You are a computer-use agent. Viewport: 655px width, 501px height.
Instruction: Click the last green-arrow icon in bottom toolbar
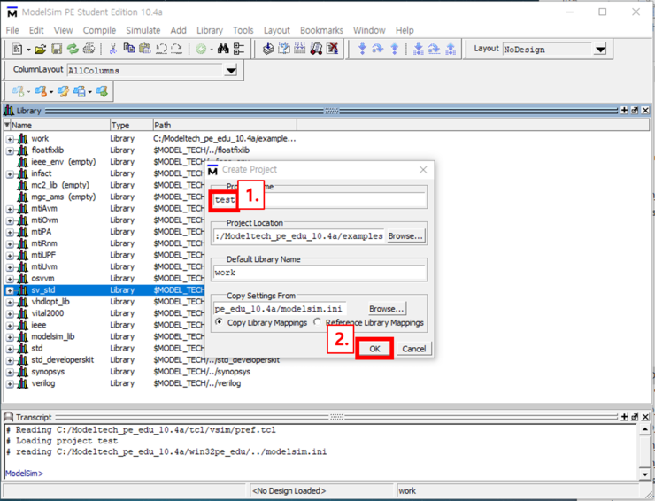[102, 91]
